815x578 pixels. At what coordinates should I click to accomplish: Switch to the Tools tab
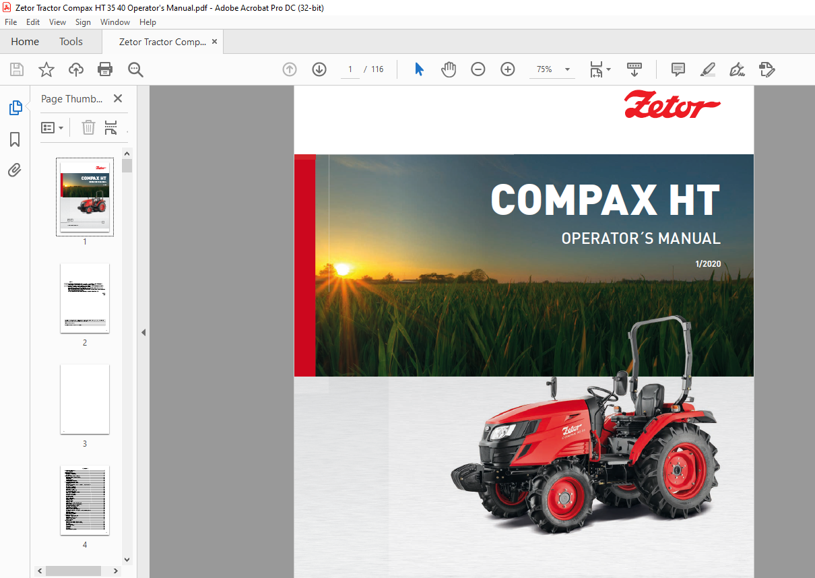click(x=71, y=42)
